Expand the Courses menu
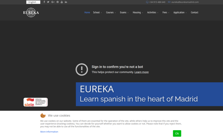 click(111, 13)
